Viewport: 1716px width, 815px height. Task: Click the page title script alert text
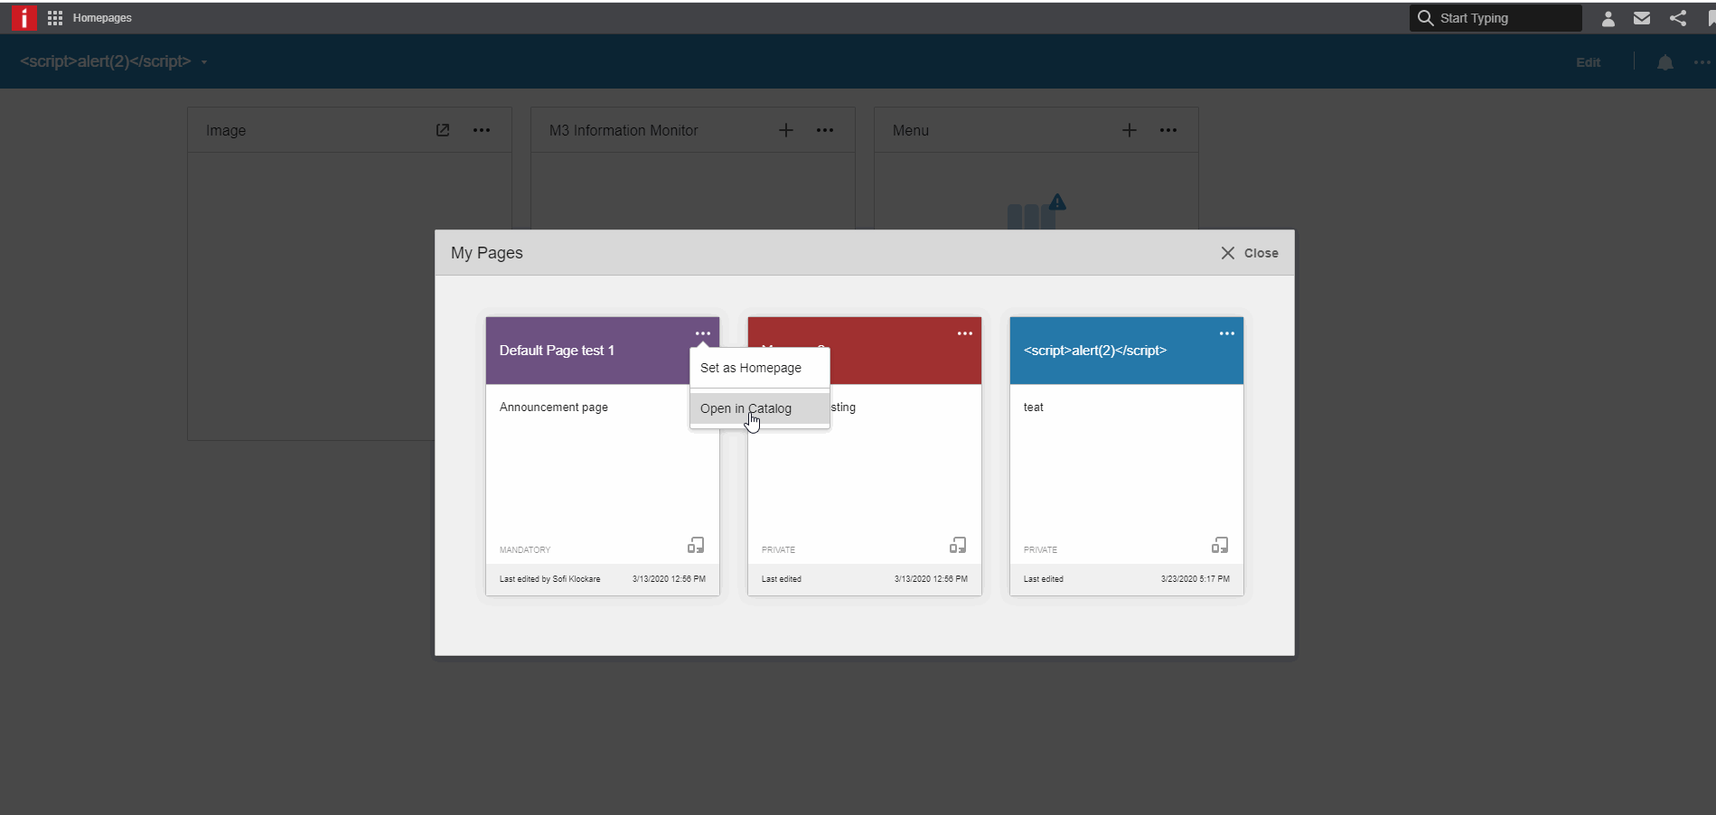[x=106, y=61]
